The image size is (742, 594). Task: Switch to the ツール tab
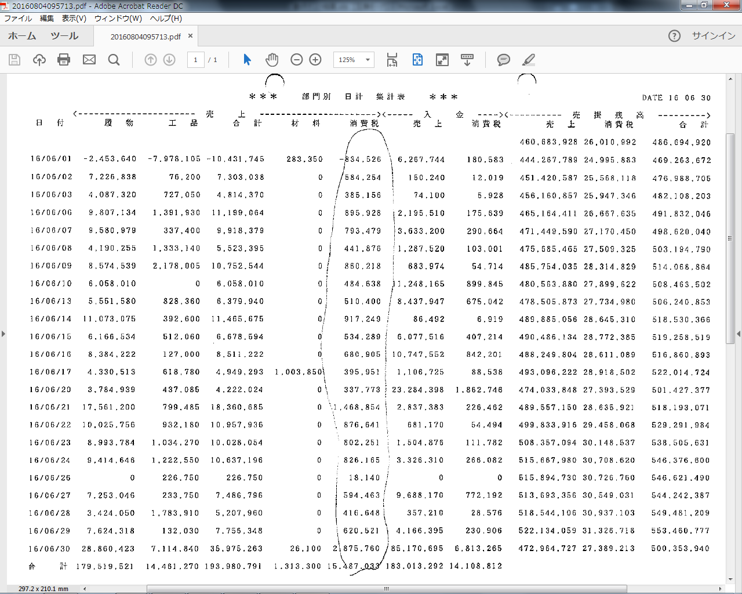point(64,36)
